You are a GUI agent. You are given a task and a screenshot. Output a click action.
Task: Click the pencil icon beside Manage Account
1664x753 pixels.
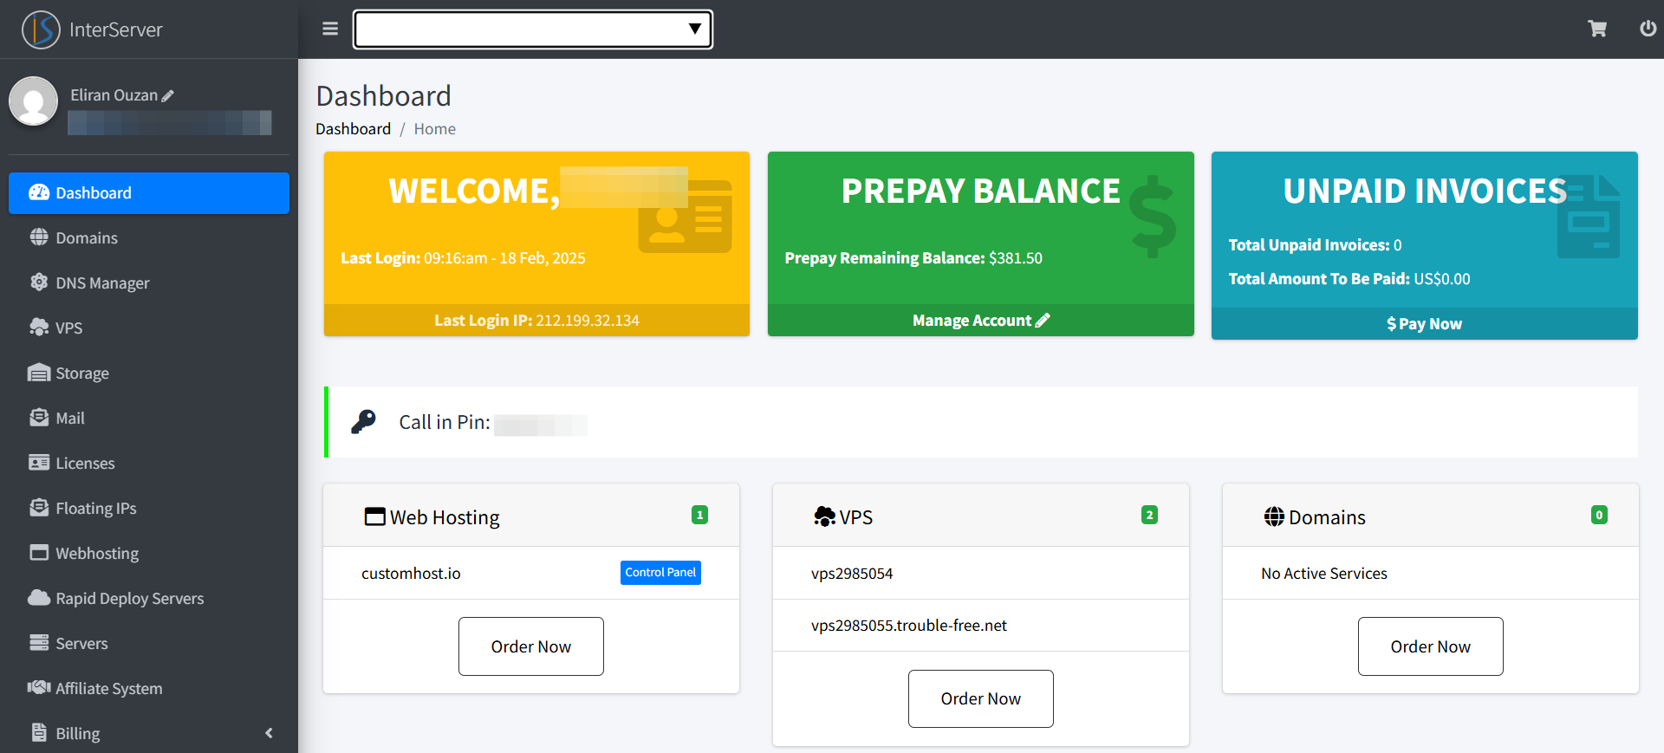(x=1043, y=321)
